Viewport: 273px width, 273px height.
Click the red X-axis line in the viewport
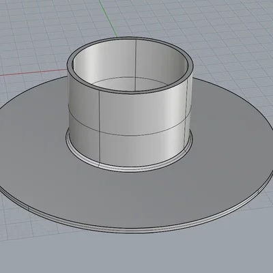click(33, 72)
